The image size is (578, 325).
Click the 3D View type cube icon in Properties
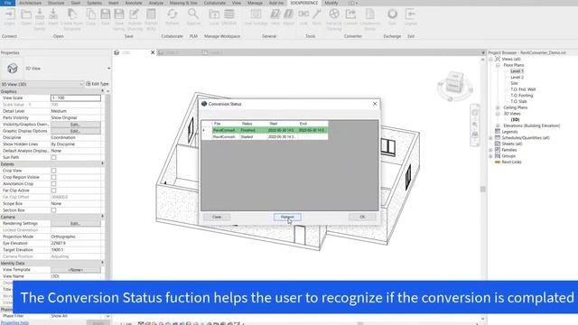[13, 69]
